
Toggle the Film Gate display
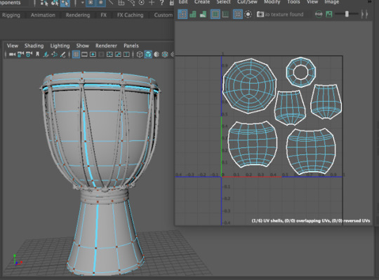(x=84, y=54)
